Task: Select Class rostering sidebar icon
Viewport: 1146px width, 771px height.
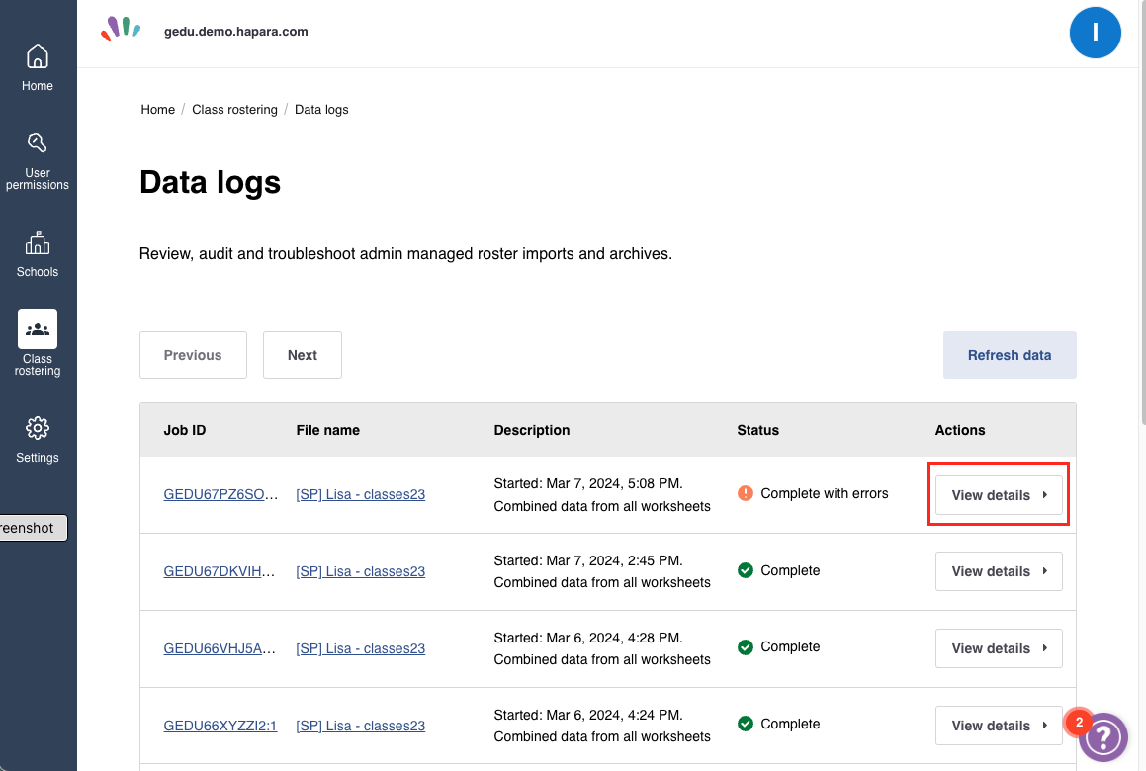Action: [x=38, y=329]
